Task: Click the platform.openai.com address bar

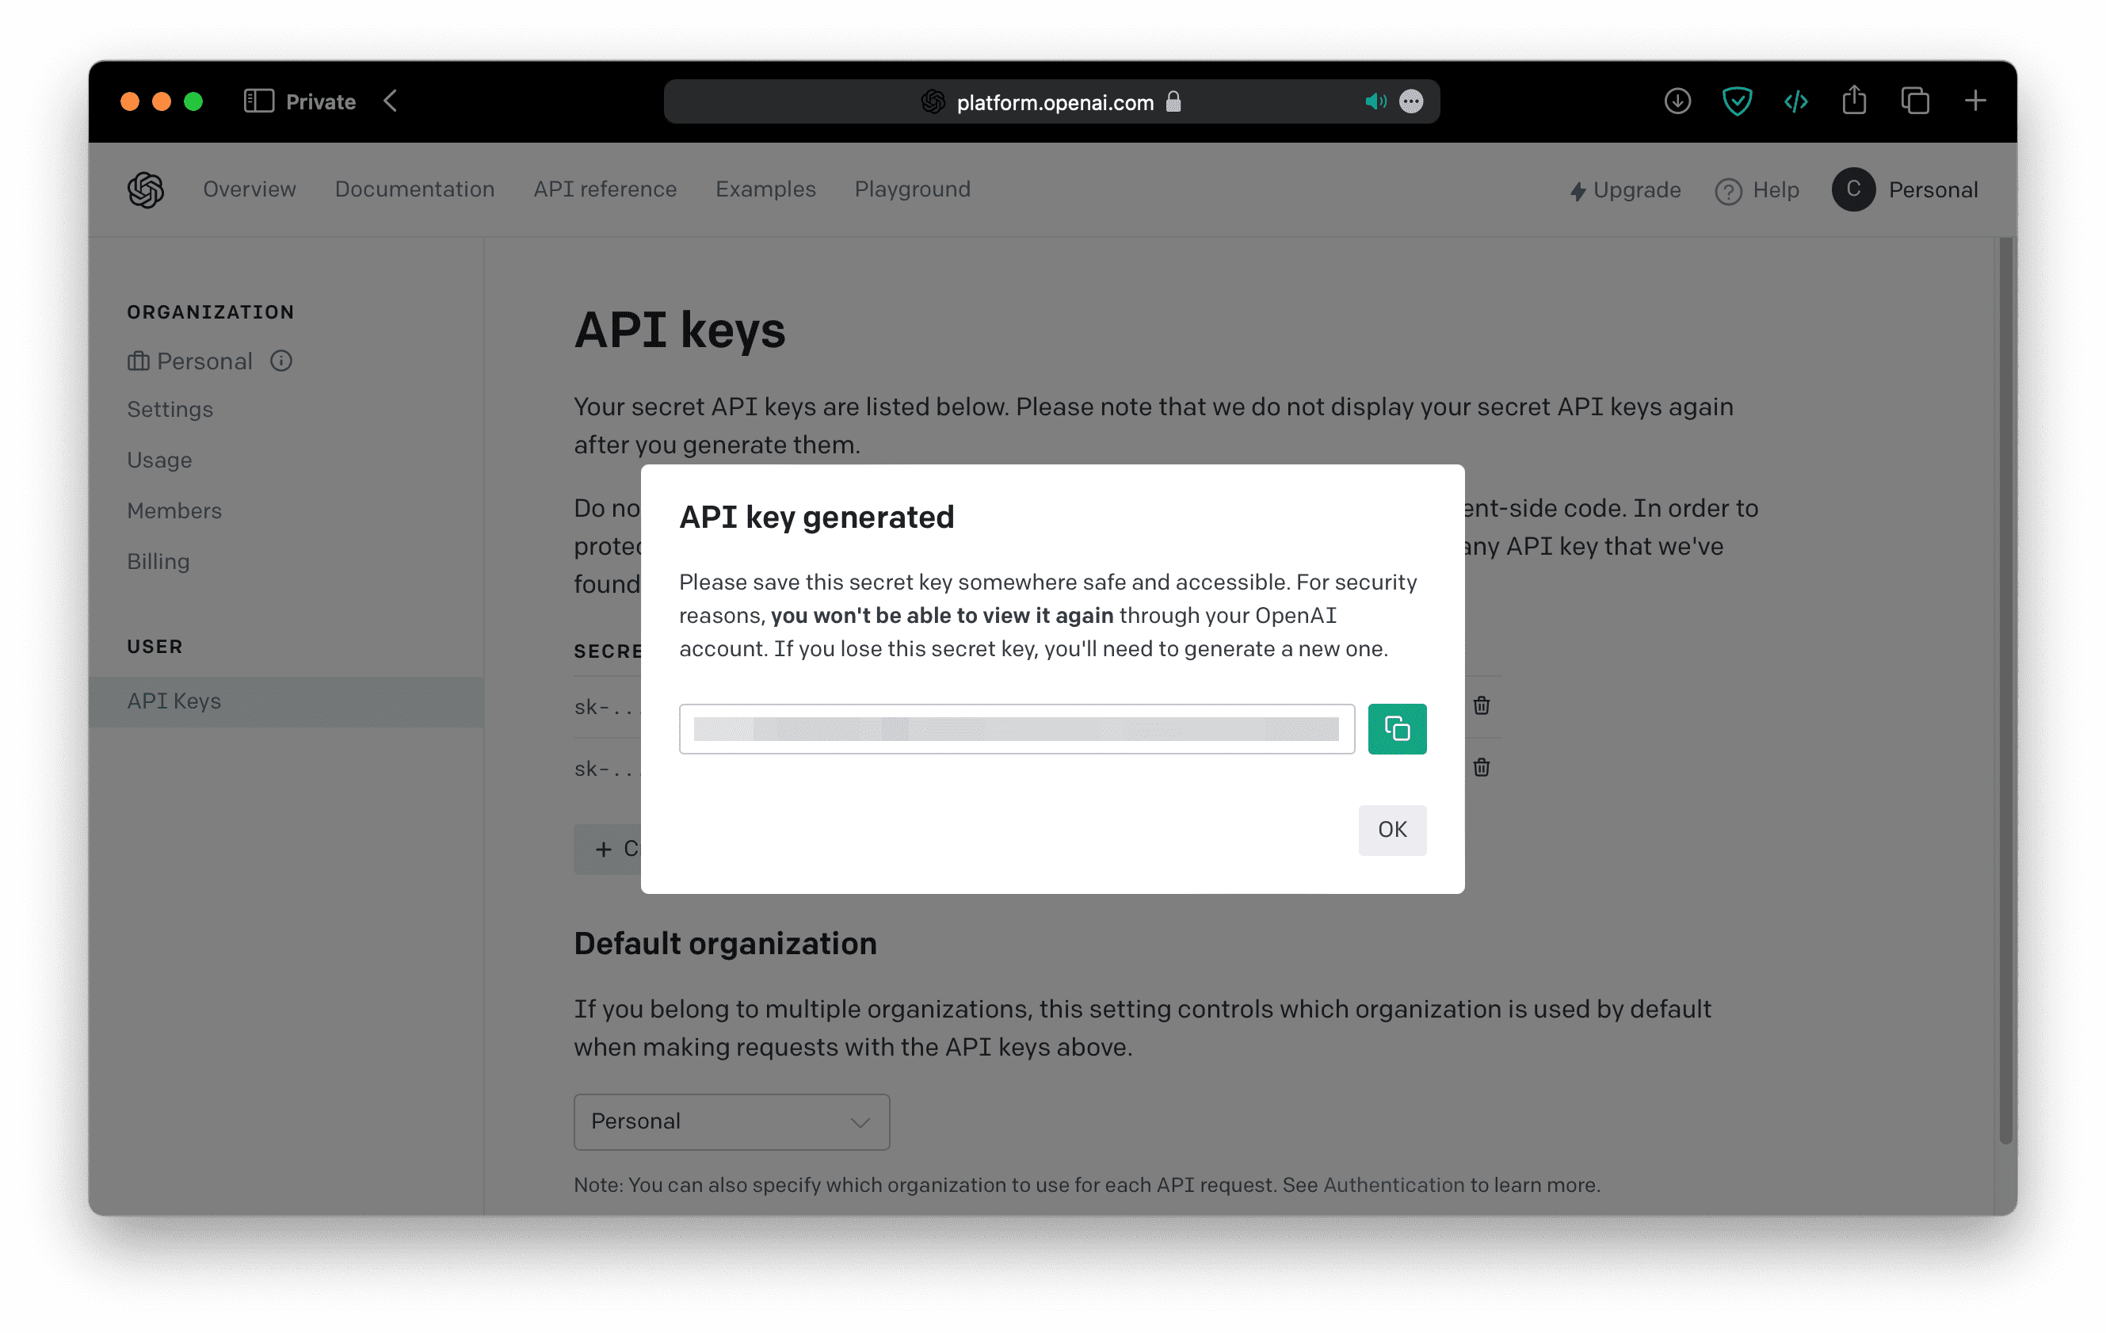Action: (x=1051, y=102)
